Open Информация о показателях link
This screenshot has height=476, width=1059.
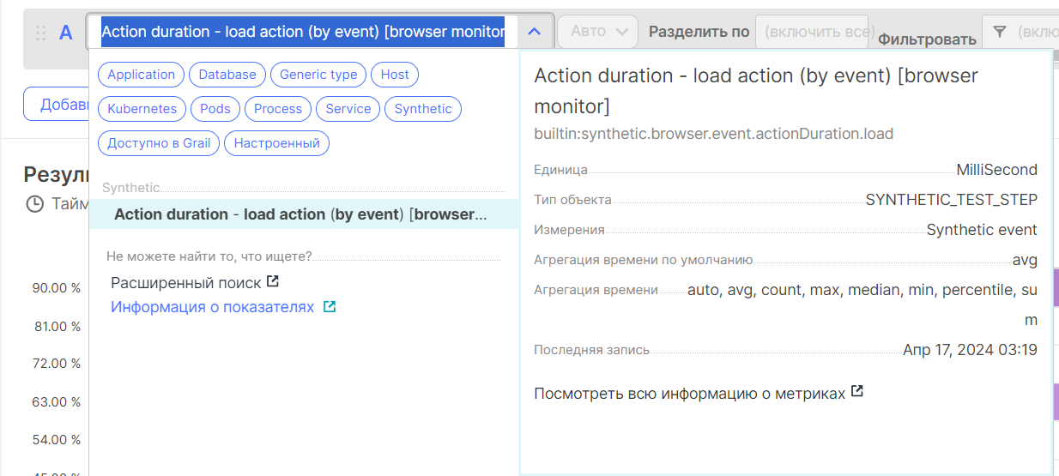click(213, 307)
